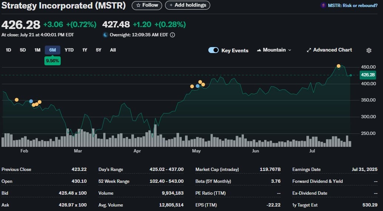The height and width of the screenshot is (211, 383).
Task: Click the blue key event marker in February
Action: click(x=31, y=101)
